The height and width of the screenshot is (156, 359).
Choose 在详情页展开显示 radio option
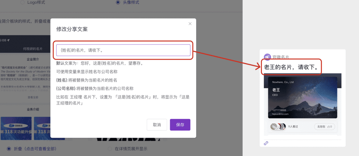tap(109, 149)
